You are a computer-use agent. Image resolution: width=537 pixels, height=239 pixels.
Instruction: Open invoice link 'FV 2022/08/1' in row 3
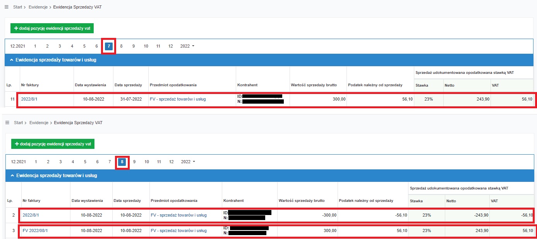pos(35,230)
